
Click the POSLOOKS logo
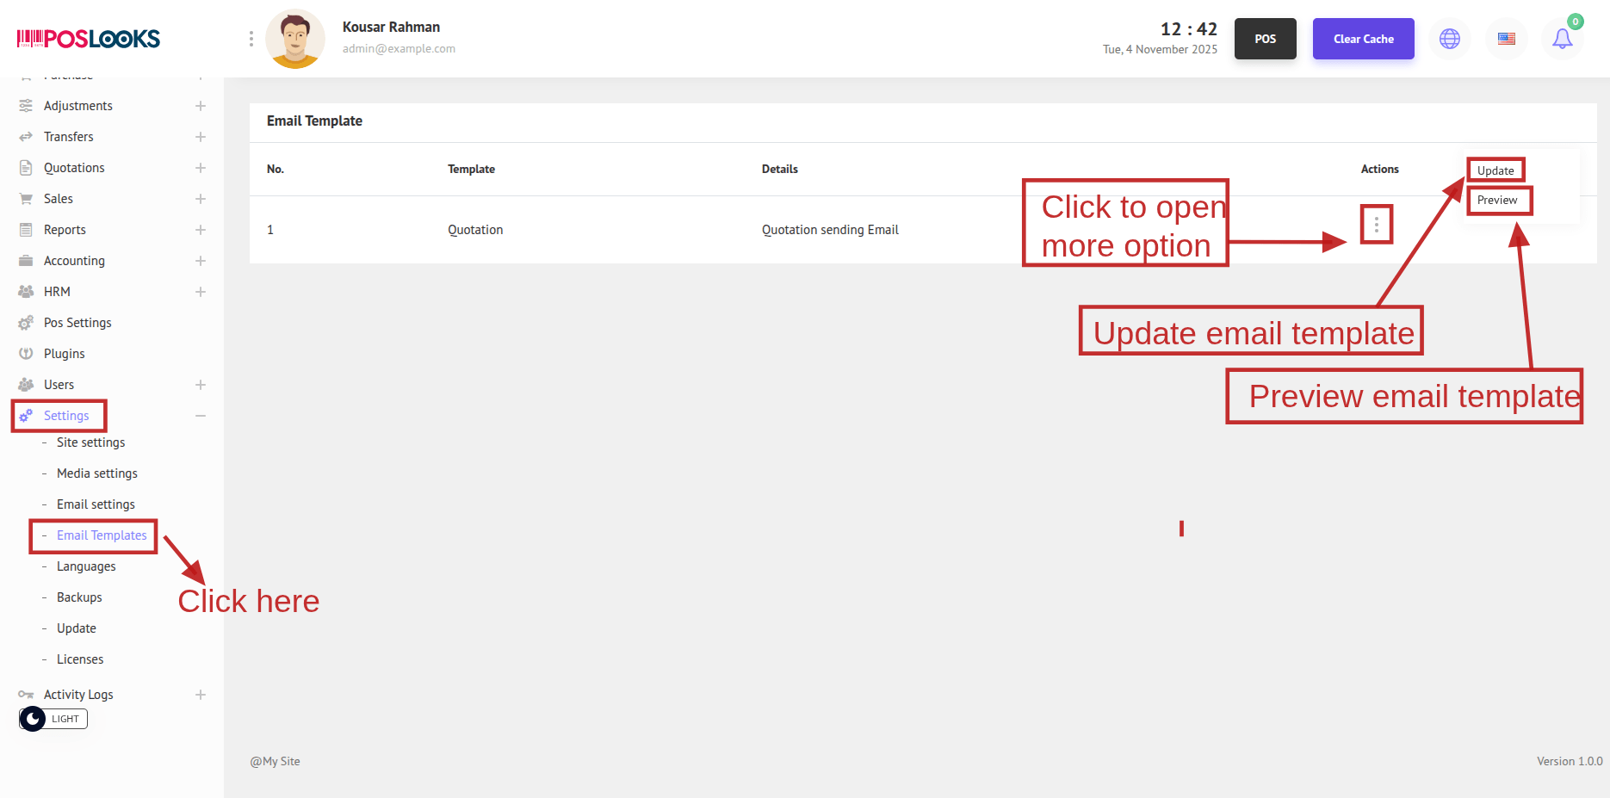pos(89,39)
